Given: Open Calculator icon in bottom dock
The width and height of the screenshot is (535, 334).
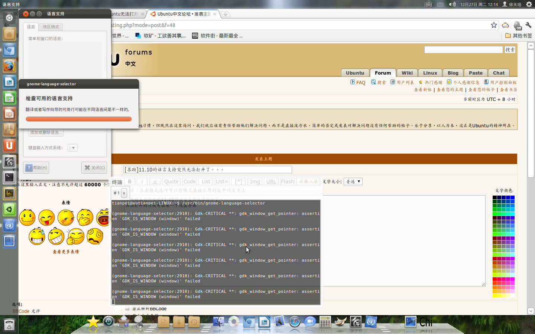Looking at the screenshot, I should tap(325, 322).
